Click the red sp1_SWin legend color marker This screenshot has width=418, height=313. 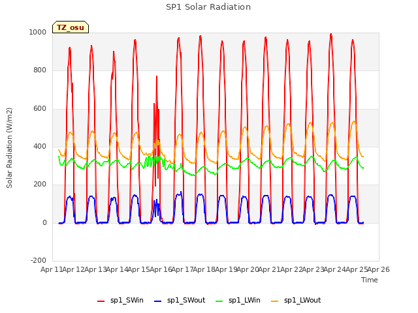point(101,301)
